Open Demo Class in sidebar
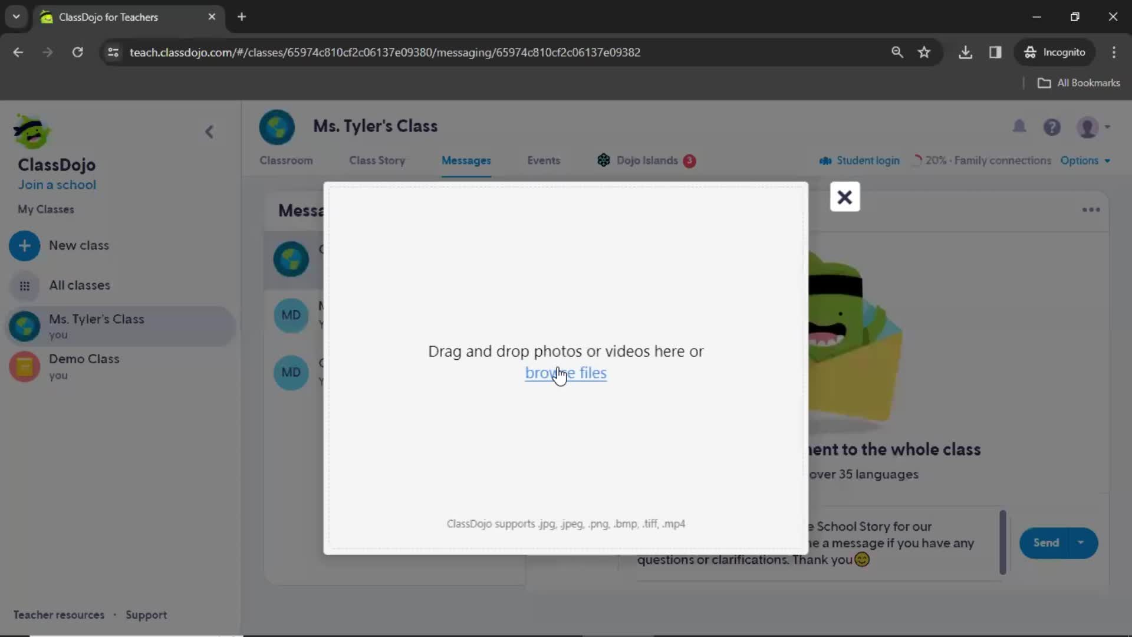This screenshot has width=1132, height=637. point(120,366)
